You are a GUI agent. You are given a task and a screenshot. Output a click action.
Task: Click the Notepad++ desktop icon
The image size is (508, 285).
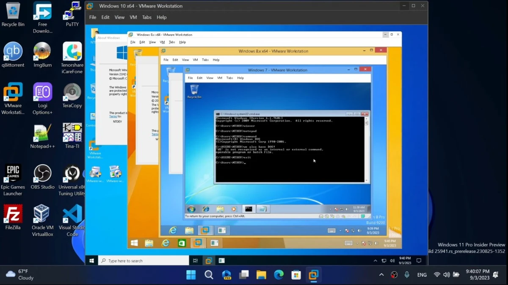42,133
